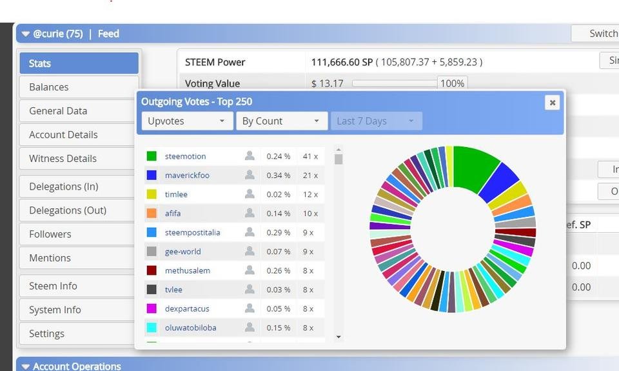Open the steemotion account link
The width and height of the screenshot is (619, 371).
(x=185, y=156)
